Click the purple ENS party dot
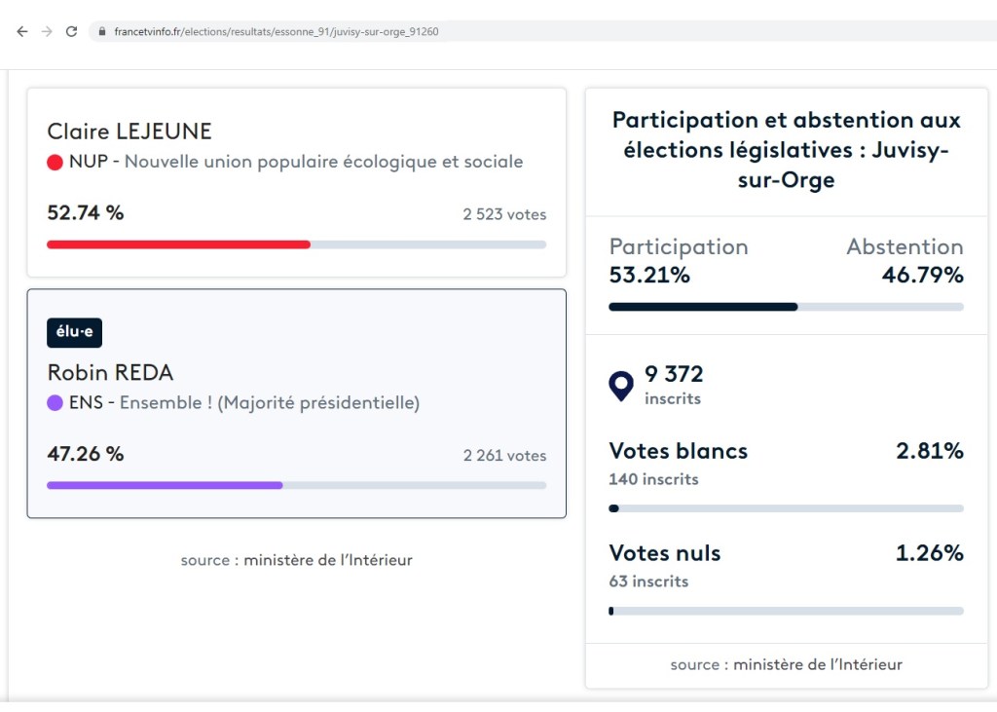Screen dimensions: 997x712 56,402
